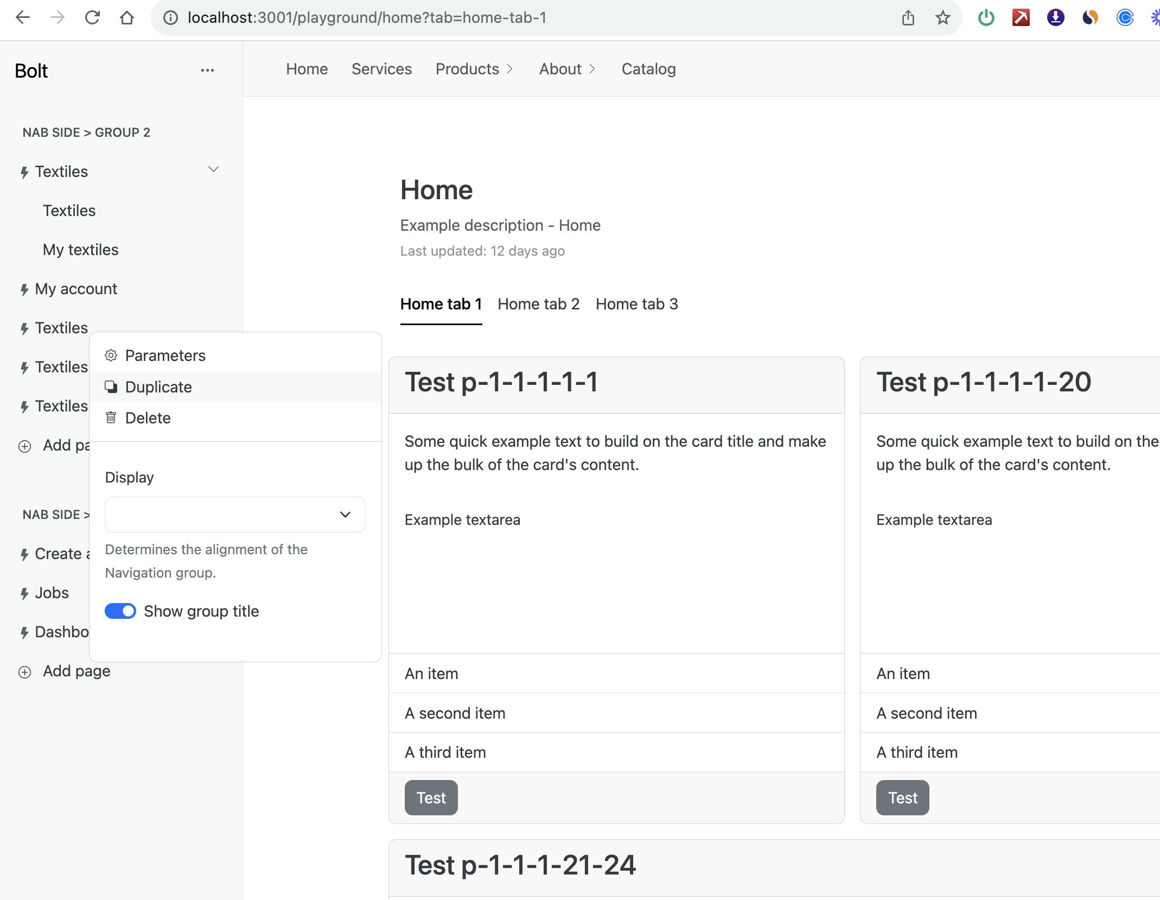Select the Home tab 3
This screenshot has height=900, width=1160.
tap(636, 305)
